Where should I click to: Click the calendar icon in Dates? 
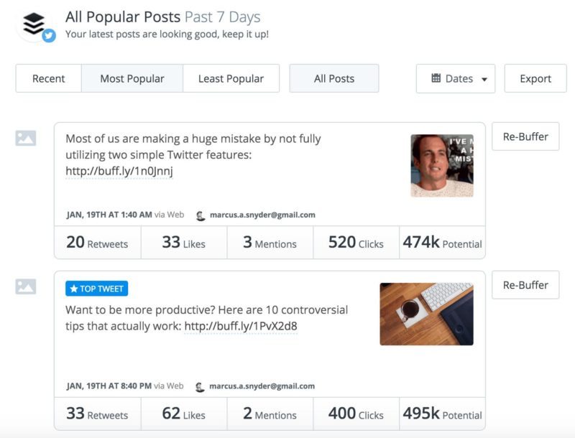click(436, 78)
